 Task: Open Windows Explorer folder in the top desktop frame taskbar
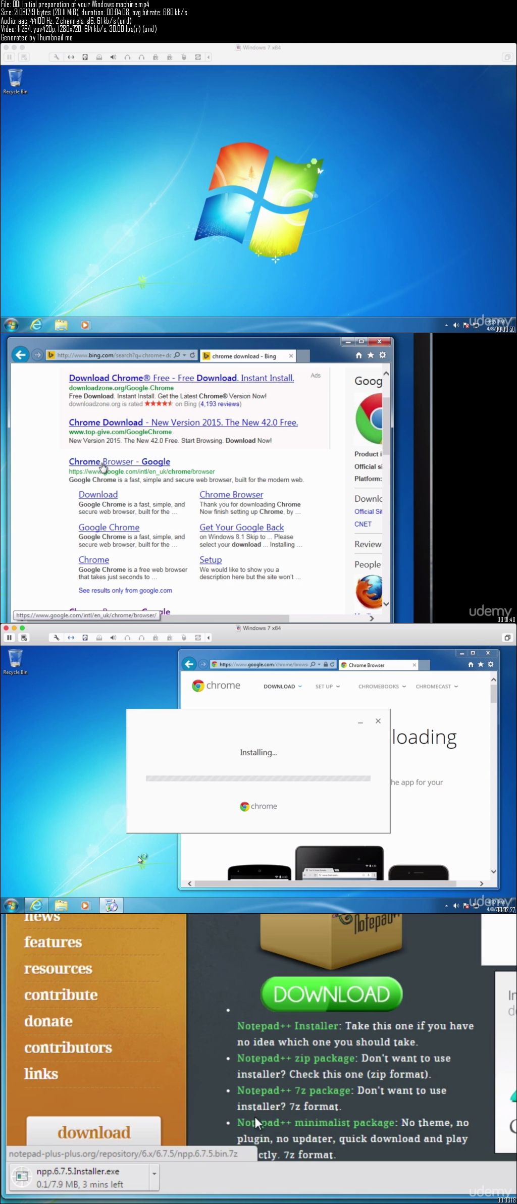[61, 325]
